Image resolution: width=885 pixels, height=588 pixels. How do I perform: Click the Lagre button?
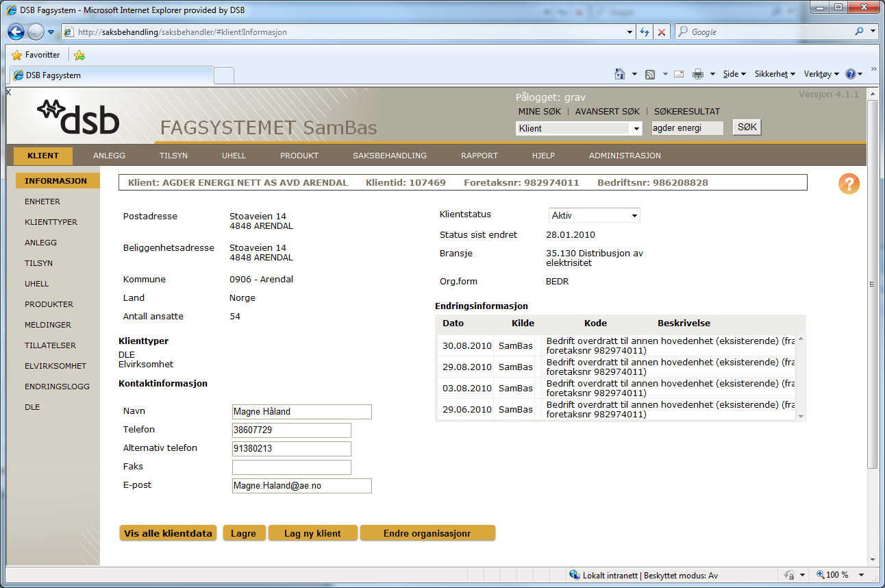click(x=244, y=533)
